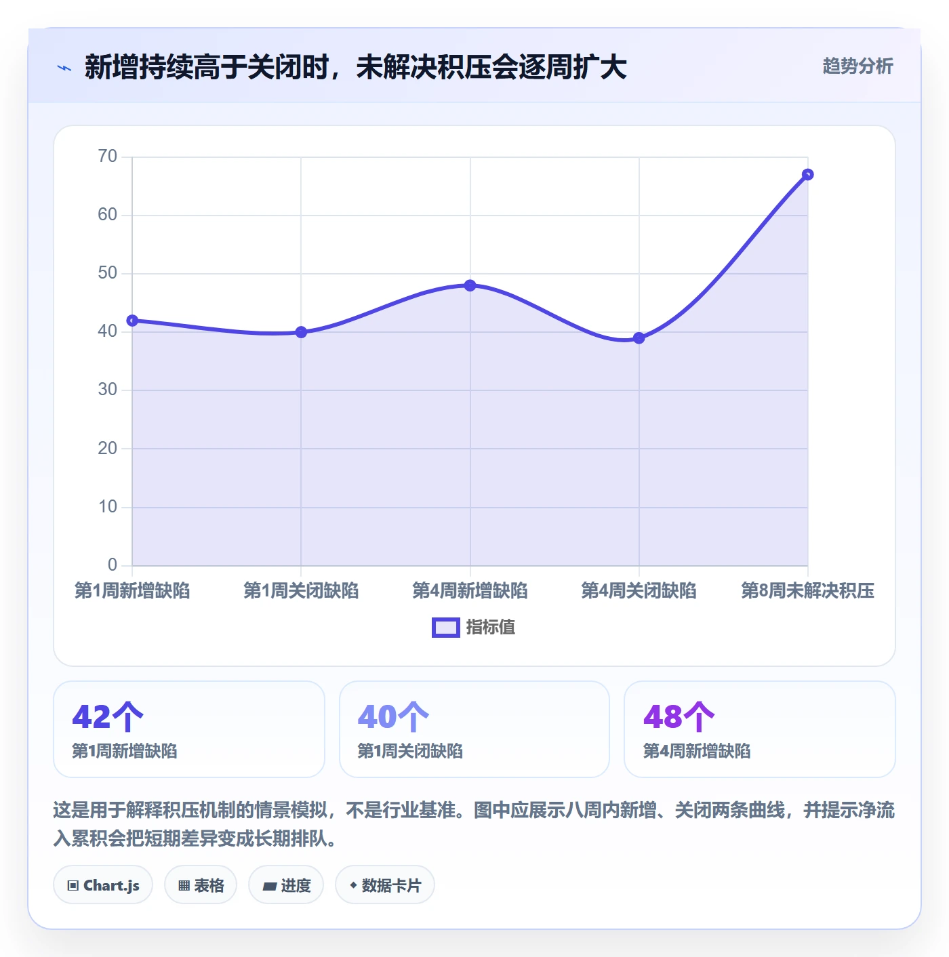Click the lightning bolt icon beside the title
Viewport: 949px width, 957px height.
(x=64, y=68)
